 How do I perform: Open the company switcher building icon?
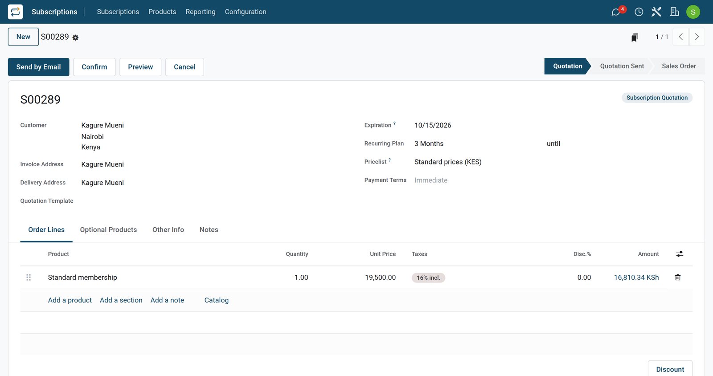[x=675, y=12]
